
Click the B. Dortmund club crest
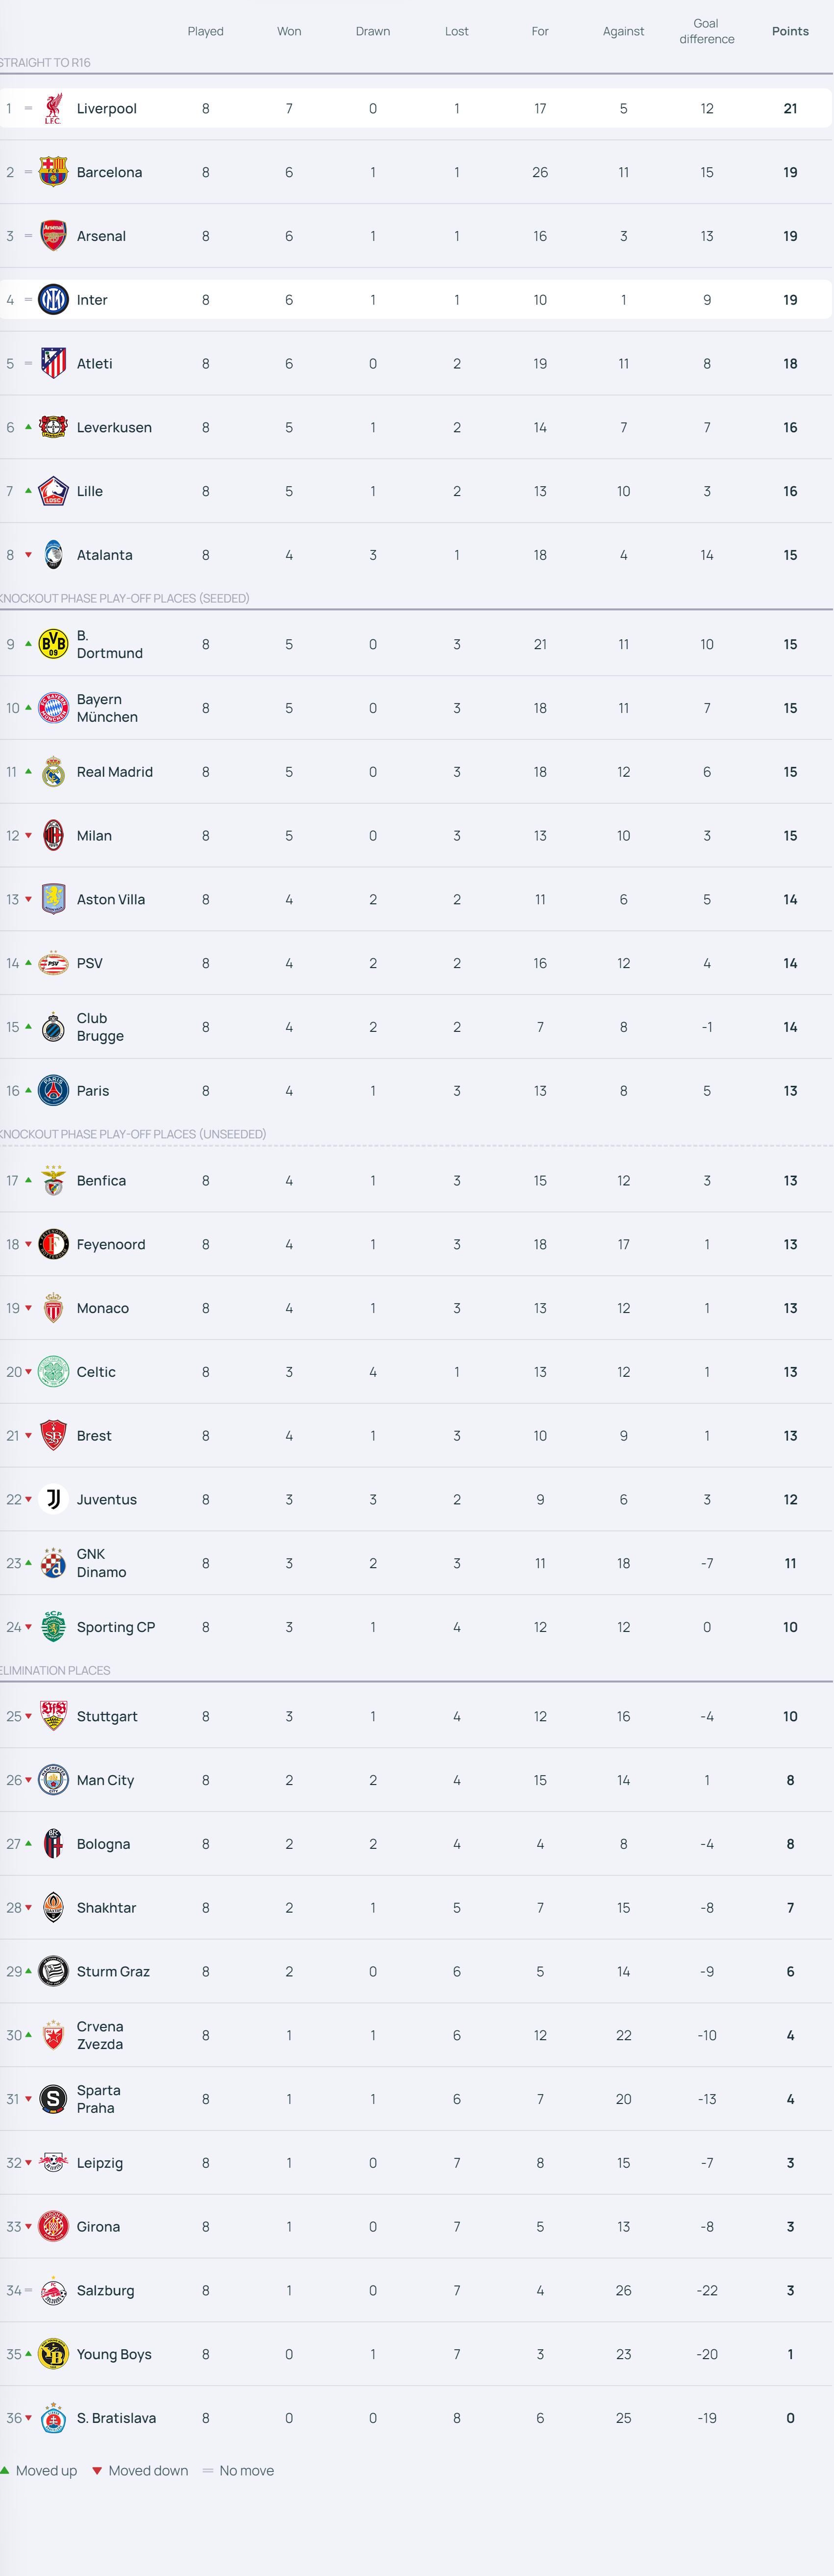coord(53,644)
